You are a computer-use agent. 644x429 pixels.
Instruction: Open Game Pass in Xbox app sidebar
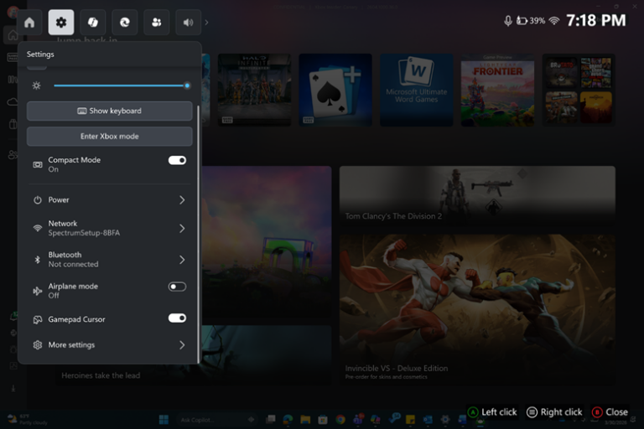(13, 57)
